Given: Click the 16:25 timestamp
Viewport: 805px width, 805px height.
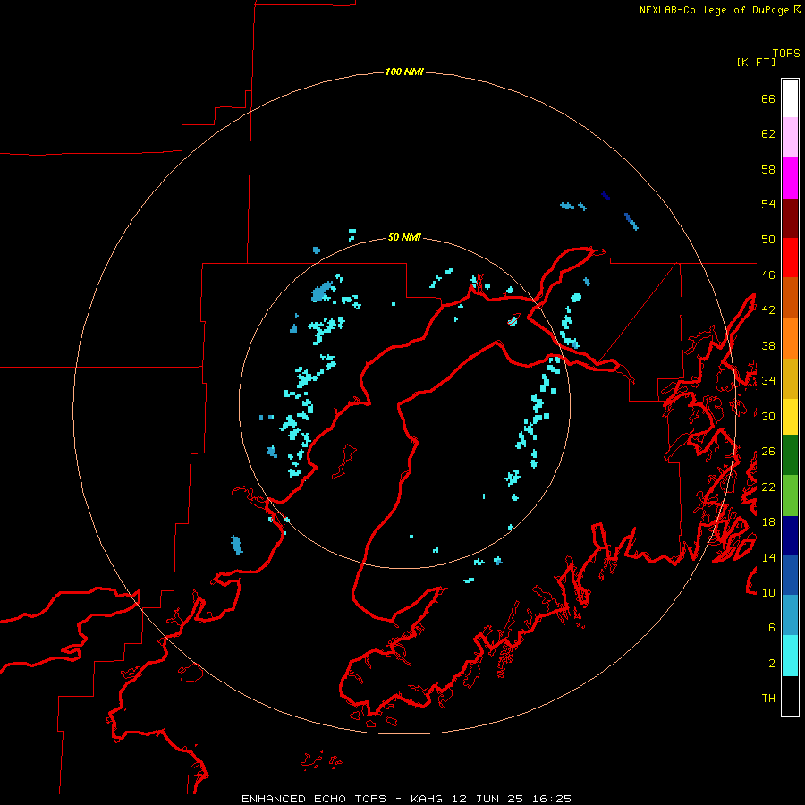Looking at the screenshot, I should (550, 799).
